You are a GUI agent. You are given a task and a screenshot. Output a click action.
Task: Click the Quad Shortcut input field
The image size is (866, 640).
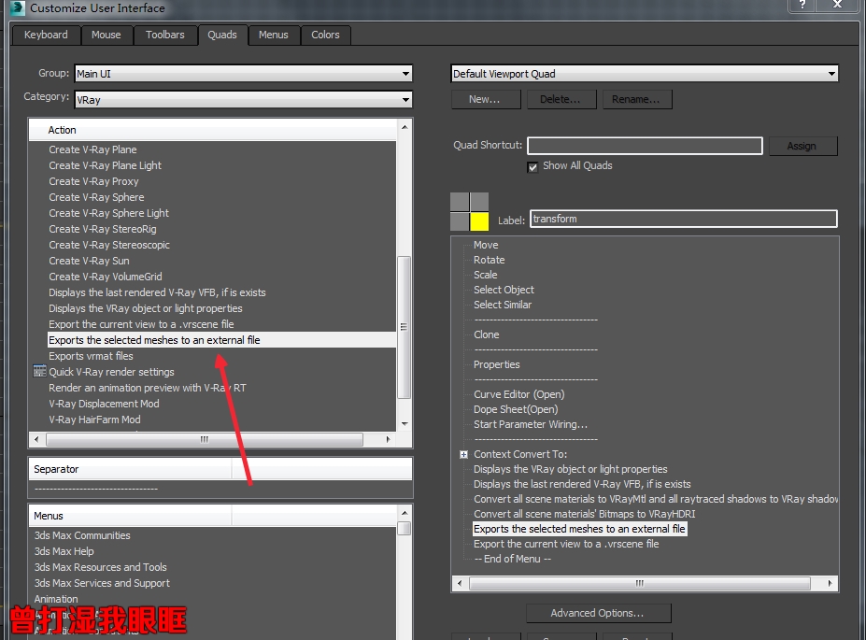(x=646, y=146)
